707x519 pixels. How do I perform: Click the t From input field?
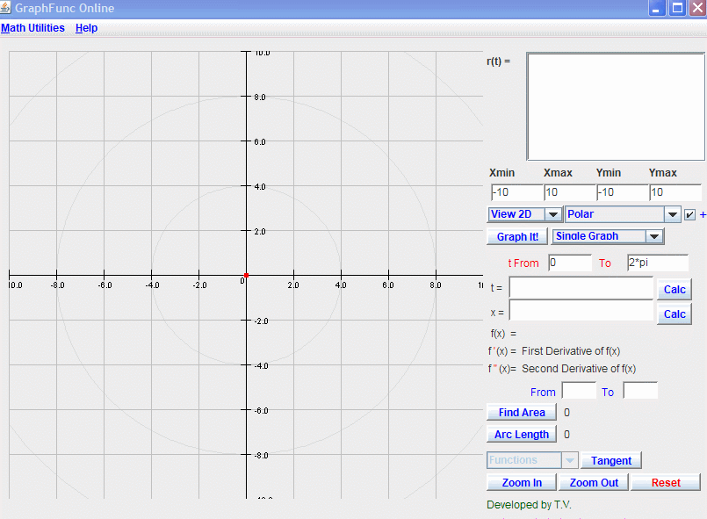pos(570,263)
